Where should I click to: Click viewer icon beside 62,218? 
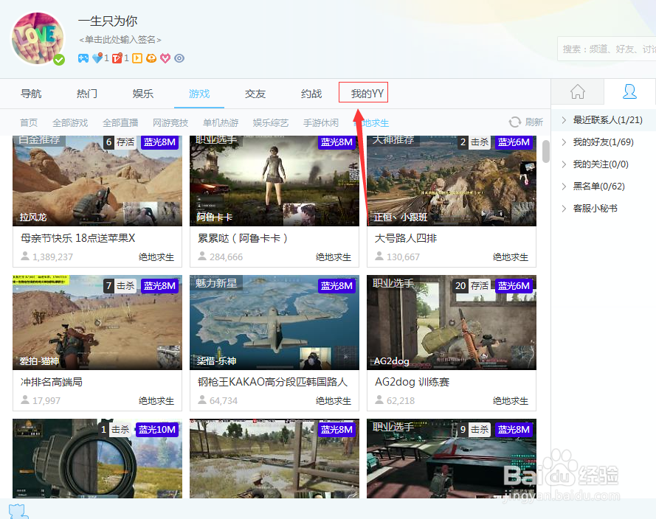[x=379, y=400]
